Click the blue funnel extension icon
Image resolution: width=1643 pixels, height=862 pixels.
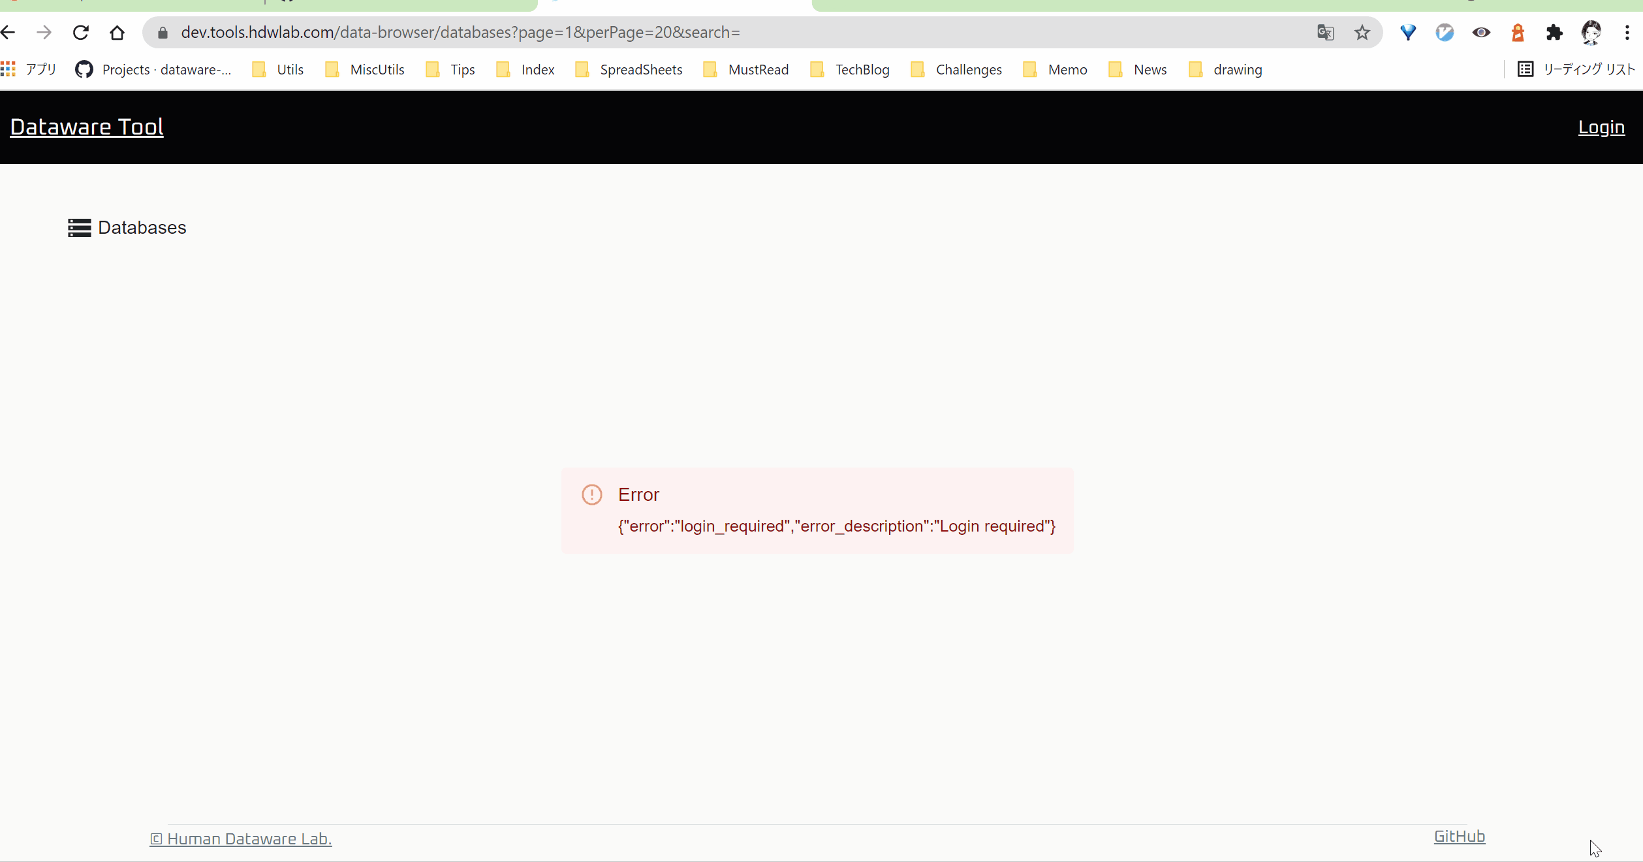(x=1407, y=32)
